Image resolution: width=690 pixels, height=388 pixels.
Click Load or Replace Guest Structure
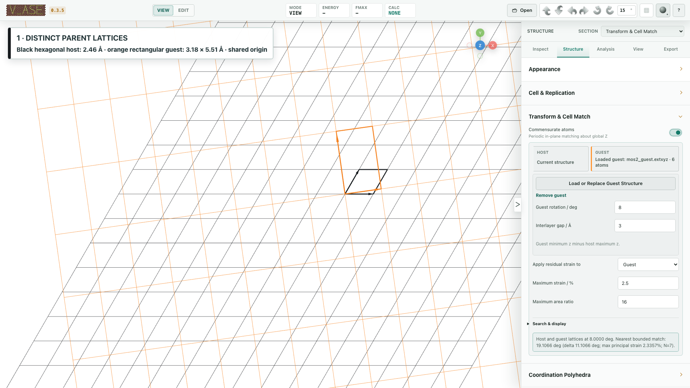pos(606,184)
